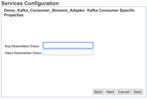Discard changes using the Cancel button
The width and height of the screenshot is (147, 99).
[124, 92]
